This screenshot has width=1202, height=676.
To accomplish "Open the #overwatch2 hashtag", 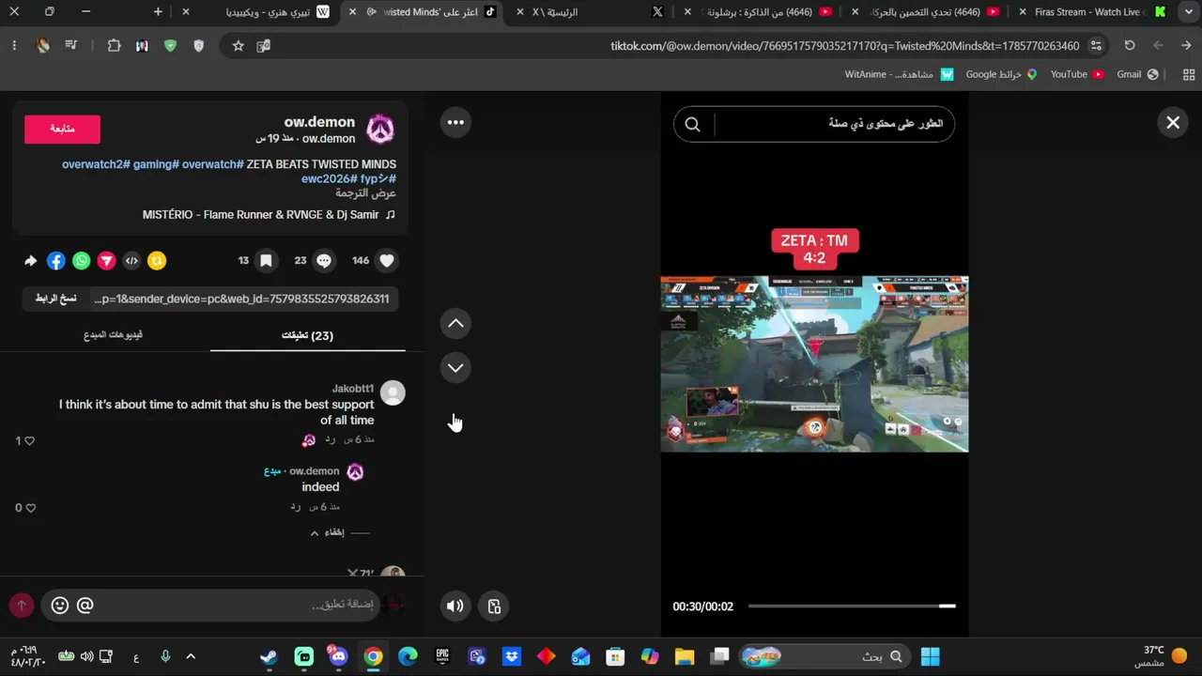I will coord(95,164).
